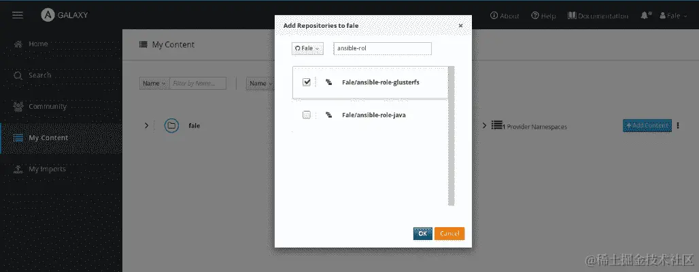Click the Filter by Name input field
Viewport: 699px width, 272px height.
click(198, 84)
